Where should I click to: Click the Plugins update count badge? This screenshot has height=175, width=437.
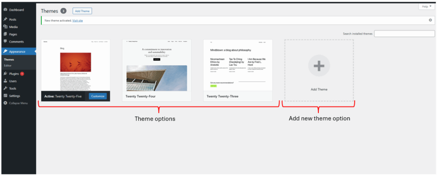click(22, 74)
